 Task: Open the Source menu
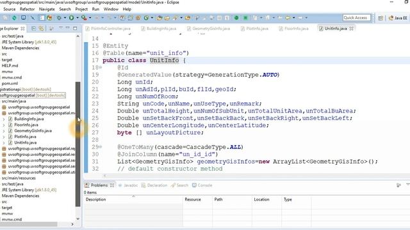(x=10, y=9)
